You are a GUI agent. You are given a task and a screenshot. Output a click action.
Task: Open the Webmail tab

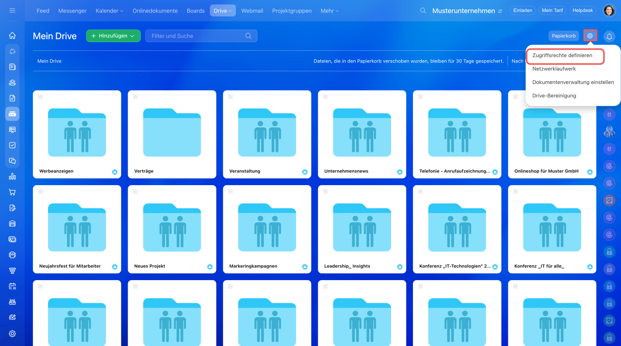coord(252,11)
